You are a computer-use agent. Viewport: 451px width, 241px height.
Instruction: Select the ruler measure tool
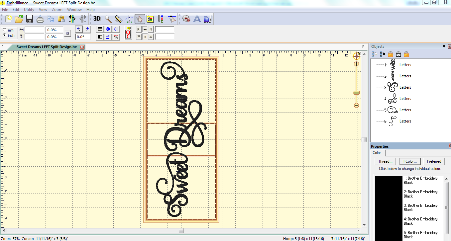[119, 19]
